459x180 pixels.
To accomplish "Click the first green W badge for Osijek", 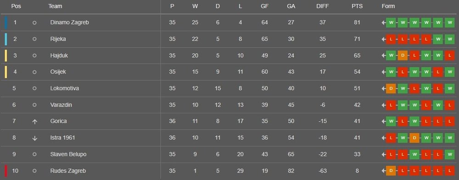I will [x=391, y=72].
